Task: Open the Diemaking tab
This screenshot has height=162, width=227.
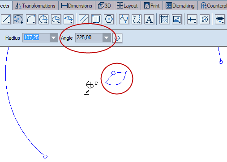Action: pos(180,6)
